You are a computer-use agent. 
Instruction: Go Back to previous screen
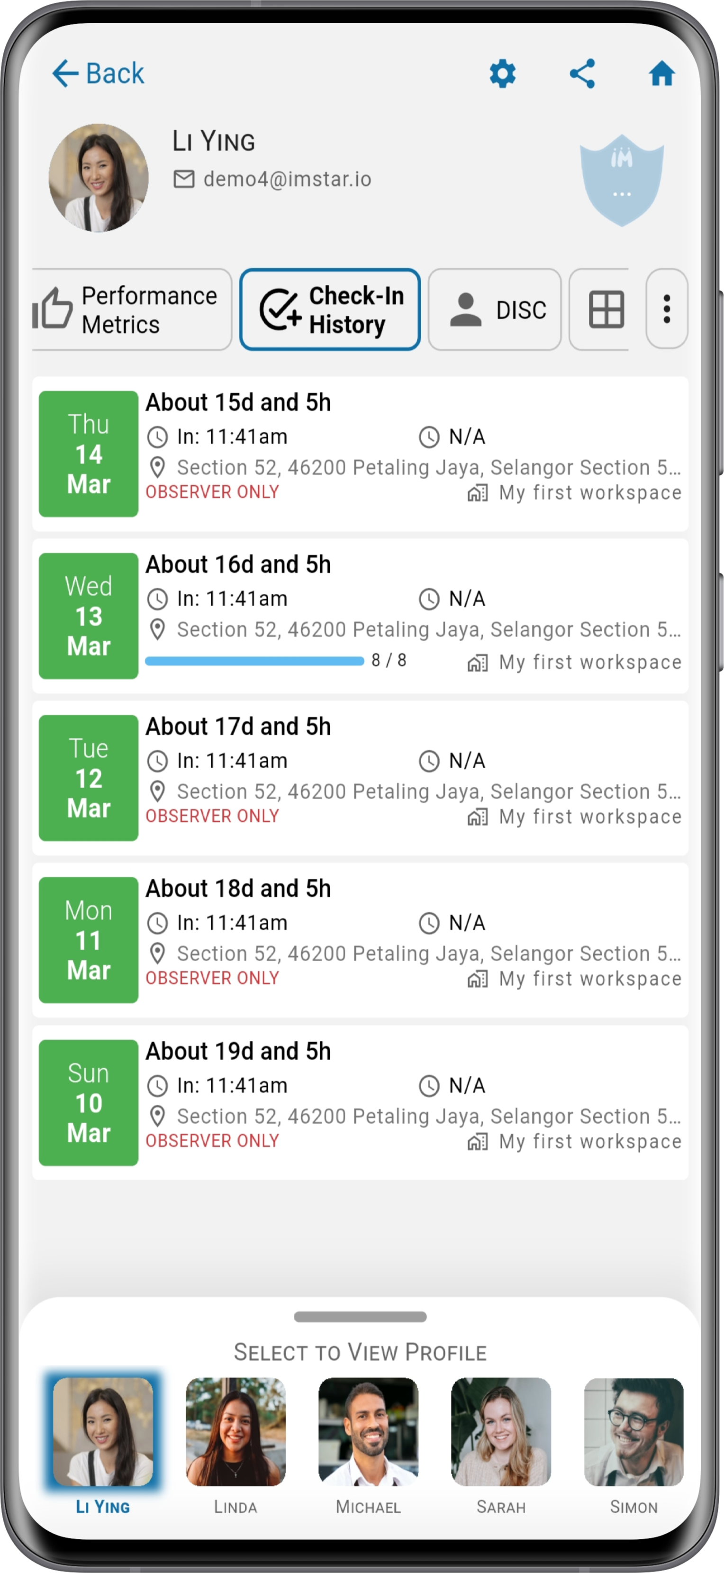[98, 74]
